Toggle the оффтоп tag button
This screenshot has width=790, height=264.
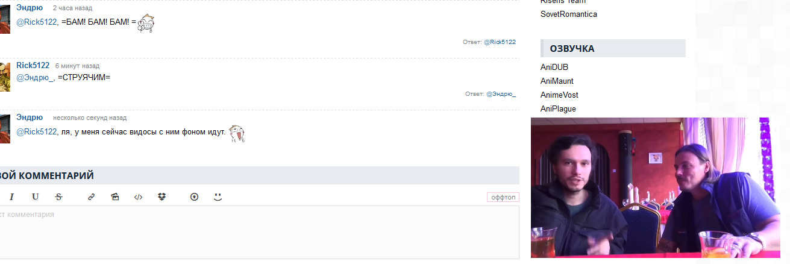[503, 197]
